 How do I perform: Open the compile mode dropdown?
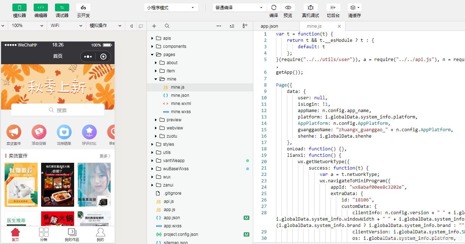click(x=239, y=7)
